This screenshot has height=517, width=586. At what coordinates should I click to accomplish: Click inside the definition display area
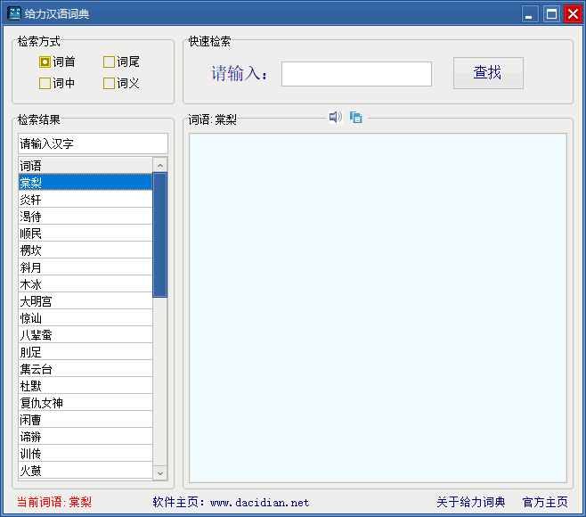tap(378, 308)
